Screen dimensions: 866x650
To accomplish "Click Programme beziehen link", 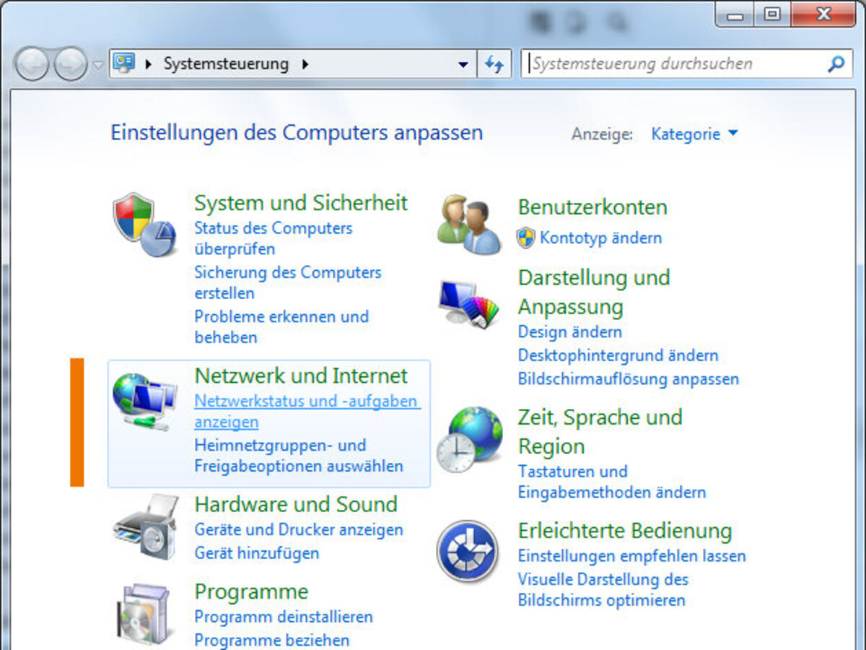I will pyautogui.click(x=272, y=640).
